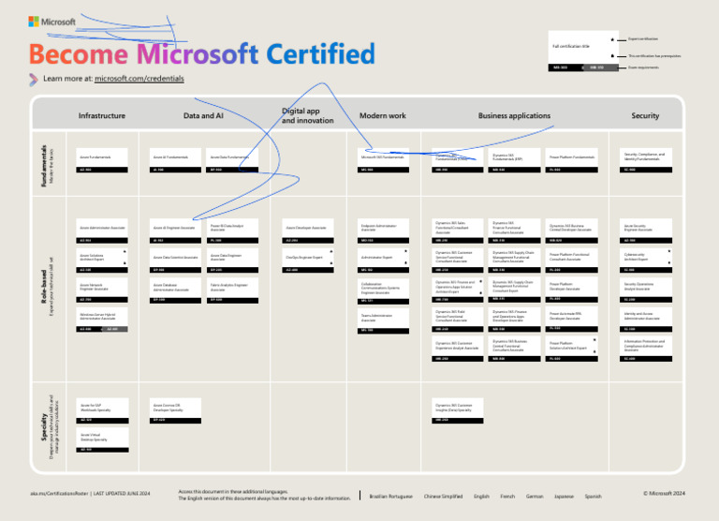Open Information Protection and Compliance Administrator card

pos(646,350)
